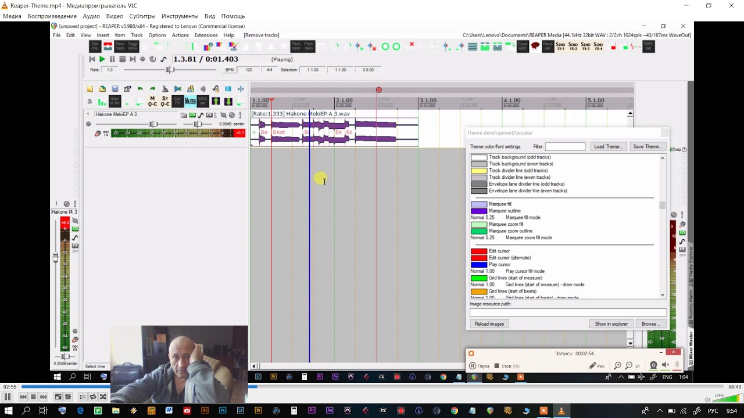Image resolution: width=744 pixels, height=418 pixels.
Task: Go to project start in transport
Action: point(92,59)
